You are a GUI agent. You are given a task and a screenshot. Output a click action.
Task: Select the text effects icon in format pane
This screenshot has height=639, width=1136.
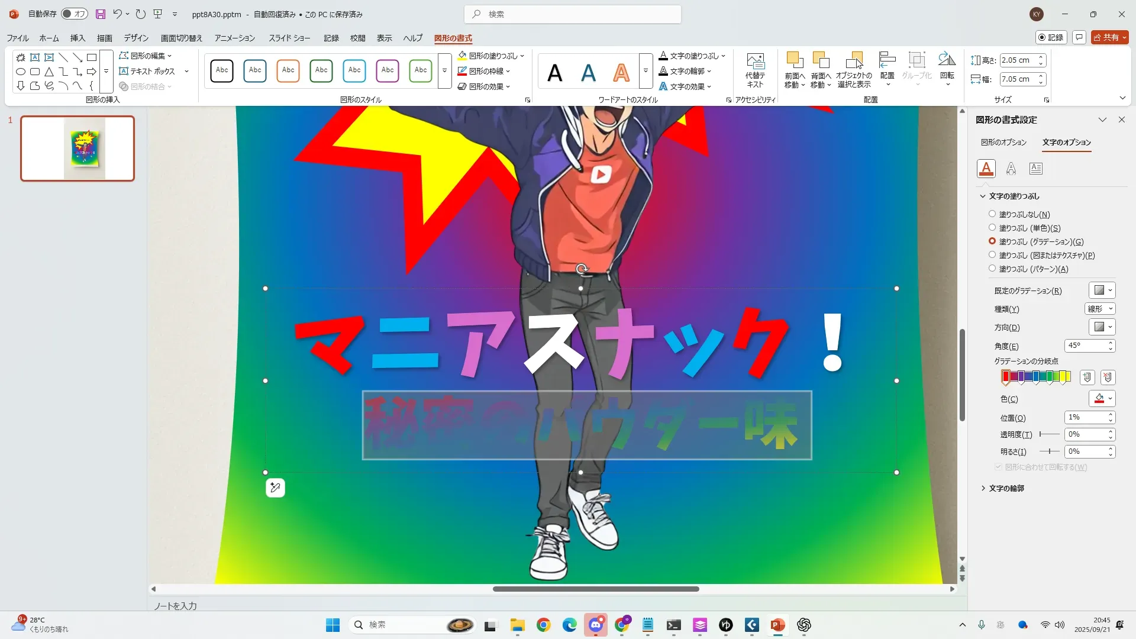1011,169
